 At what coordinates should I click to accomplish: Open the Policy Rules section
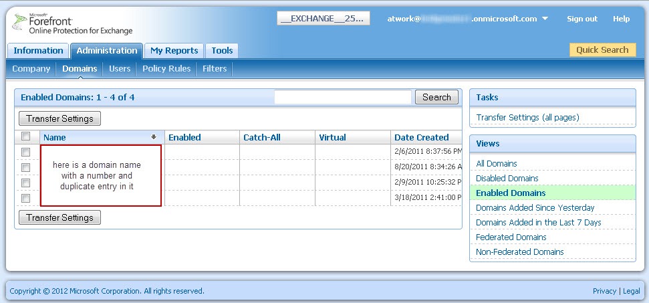tap(166, 69)
